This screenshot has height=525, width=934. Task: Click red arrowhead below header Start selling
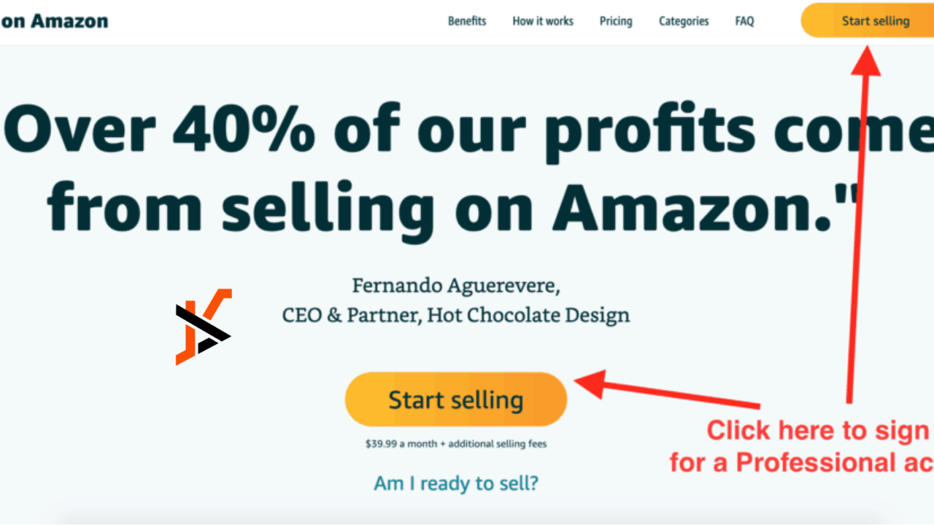[867, 60]
